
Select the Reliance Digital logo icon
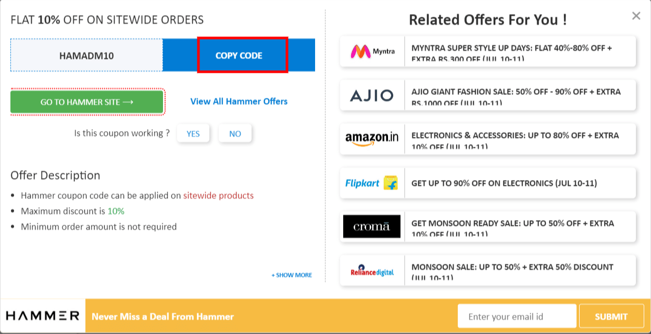point(371,271)
